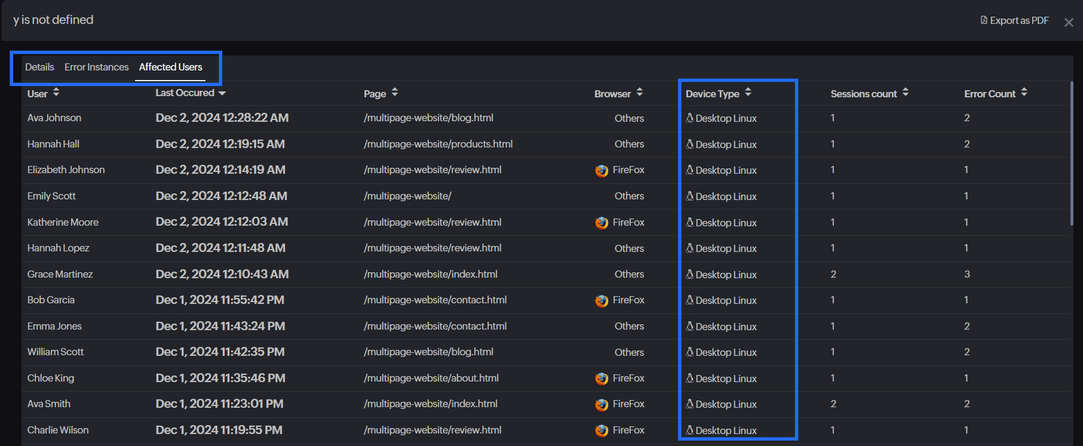Click Linux penguin icon in Katherine Moore row
The width and height of the screenshot is (1083, 446).
[x=689, y=222]
